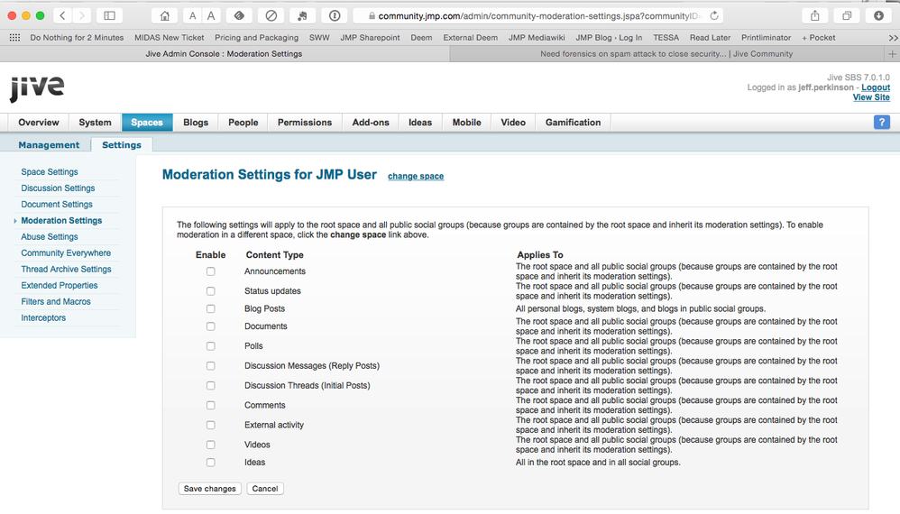Click the Jive logo
Screen dimensions: 900x514
37,88
